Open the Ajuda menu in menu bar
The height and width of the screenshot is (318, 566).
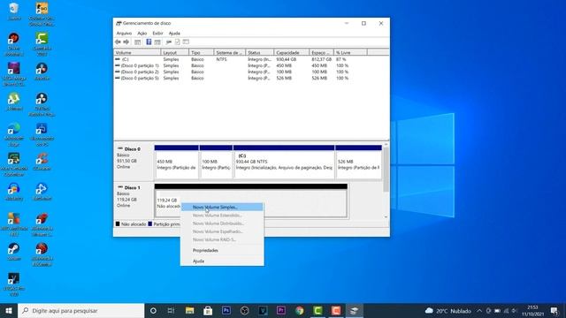click(x=174, y=34)
